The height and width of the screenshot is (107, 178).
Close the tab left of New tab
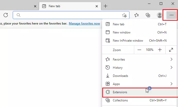coord(35,6)
